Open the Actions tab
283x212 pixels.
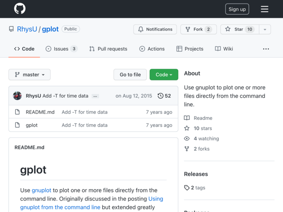(x=152, y=49)
